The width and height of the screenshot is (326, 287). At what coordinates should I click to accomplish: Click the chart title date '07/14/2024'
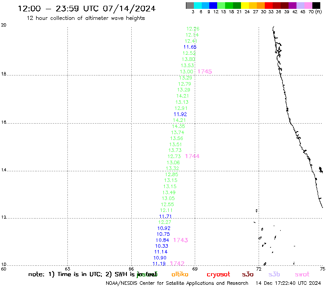(x=129, y=9)
